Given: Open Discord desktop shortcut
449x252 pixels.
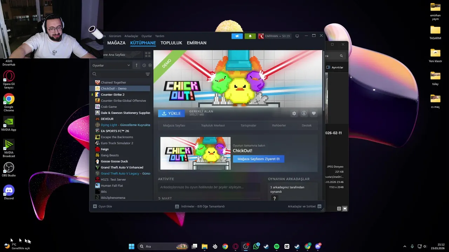Looking at the screenshot, I should [x=9, y=192].
